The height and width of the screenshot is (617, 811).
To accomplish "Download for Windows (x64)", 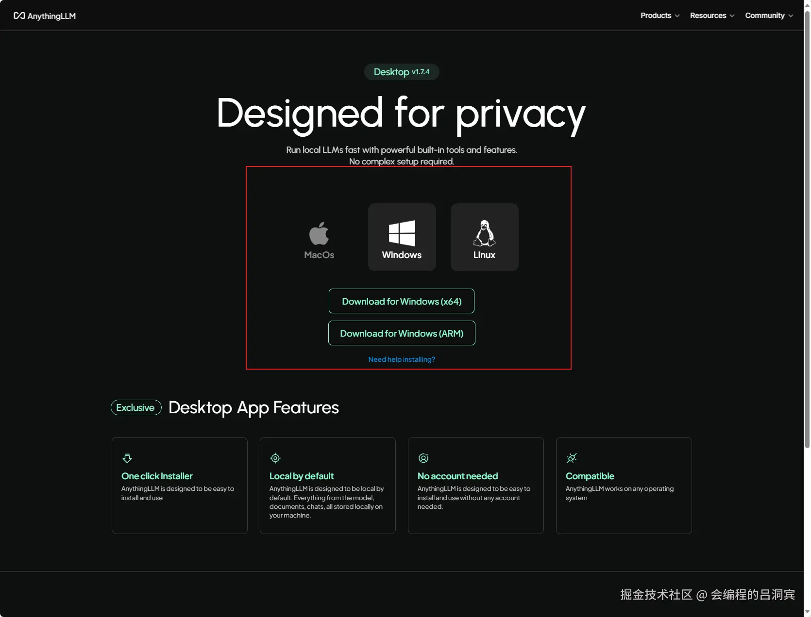I will pyautogui.click(x=402, y=301).
